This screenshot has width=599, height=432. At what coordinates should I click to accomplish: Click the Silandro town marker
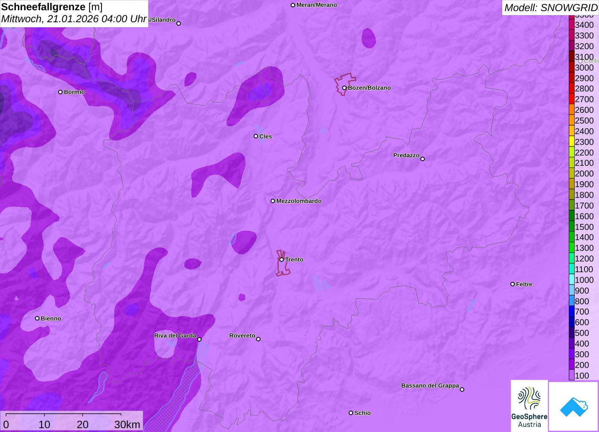[x=179, y=24]
